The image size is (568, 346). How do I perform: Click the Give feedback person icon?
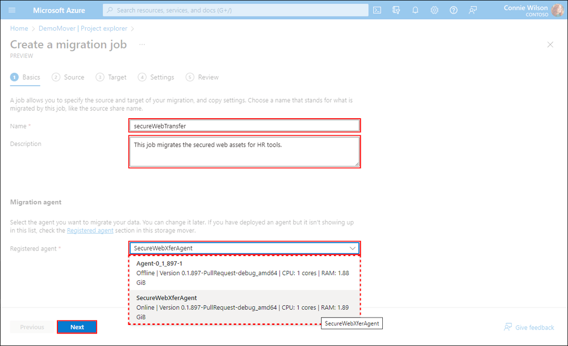tap(508, 327)
